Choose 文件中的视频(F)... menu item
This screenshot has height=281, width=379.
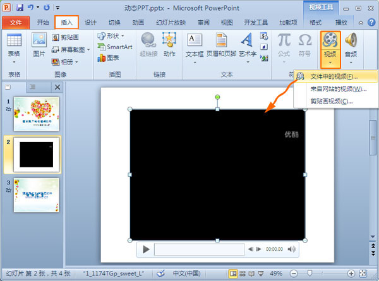[336, 76]
